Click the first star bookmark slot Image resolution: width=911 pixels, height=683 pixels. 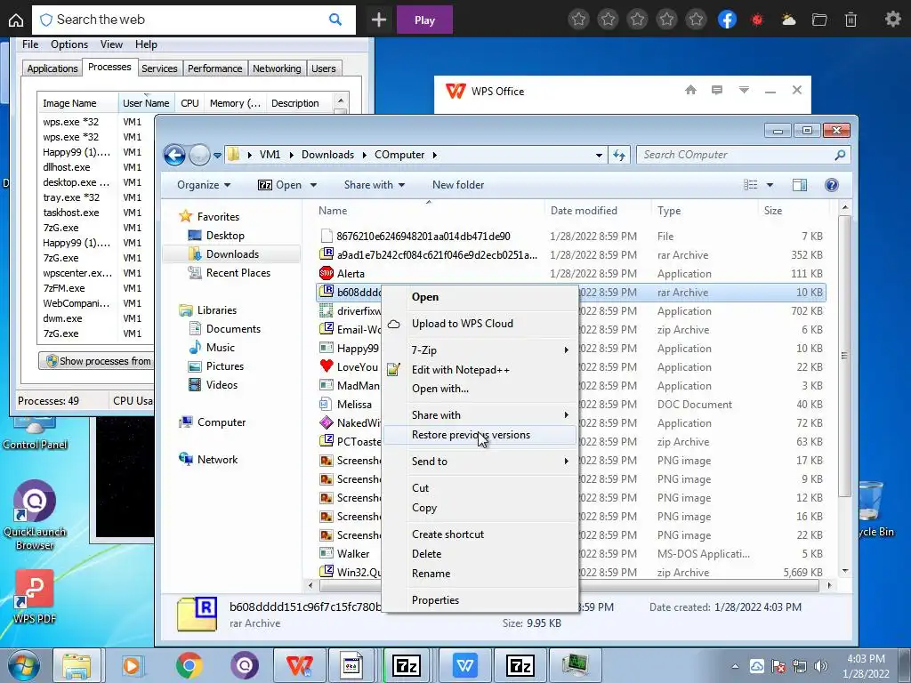(578, 20)
